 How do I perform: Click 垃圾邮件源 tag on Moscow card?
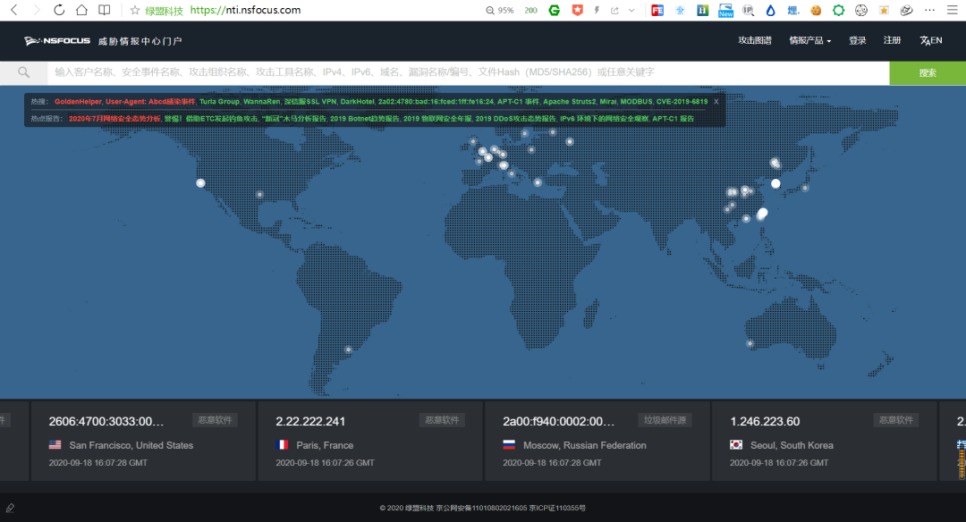[x=665, y=420]
